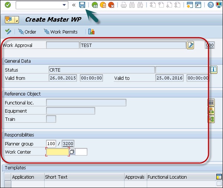Image resolution: width=223 pixels, height=188 pixels.
Task: Click the status information icon
Action: tap(213, 70)
